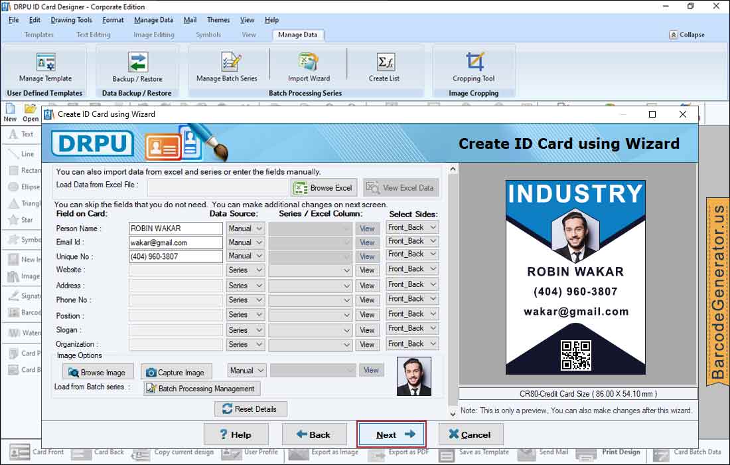Image resolution: width=730 pixels, height=465 pixels.
Task: Open Slogan series column dropdown
Action: pyautogui.click(x=310, y=330)
